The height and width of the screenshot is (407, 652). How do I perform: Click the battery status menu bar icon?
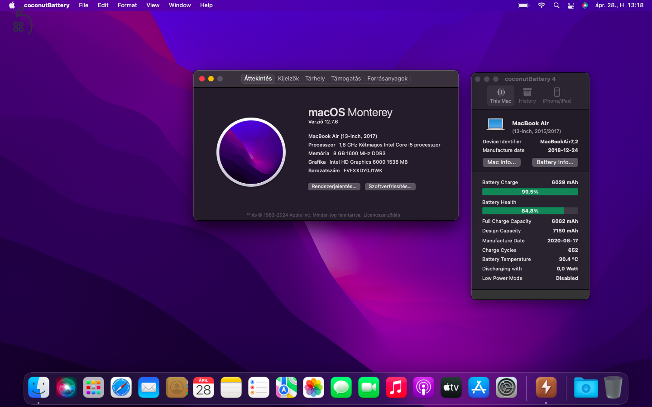[x=524, y=5]
